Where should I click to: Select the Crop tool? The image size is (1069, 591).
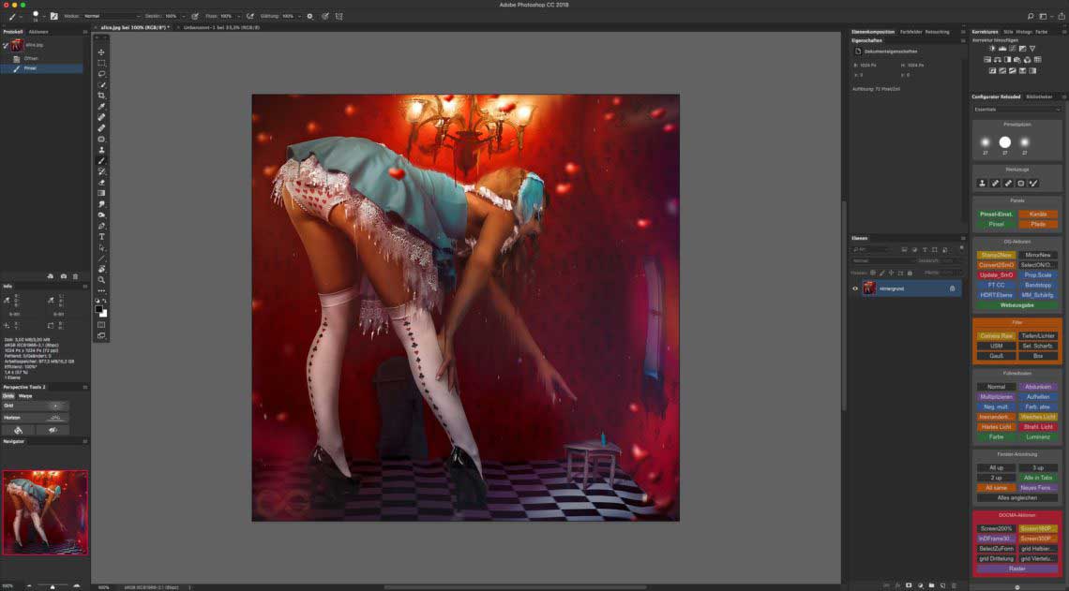[101, 96]
